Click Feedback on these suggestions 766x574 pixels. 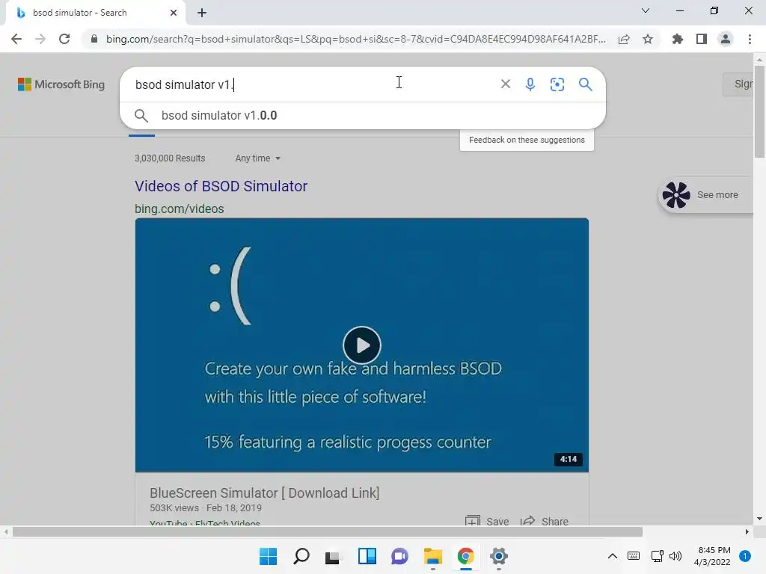coord(527,140)
